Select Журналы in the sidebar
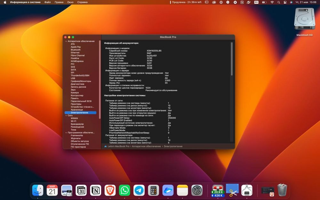This screenshot has width=320, height=200. [x=76, y=138]
